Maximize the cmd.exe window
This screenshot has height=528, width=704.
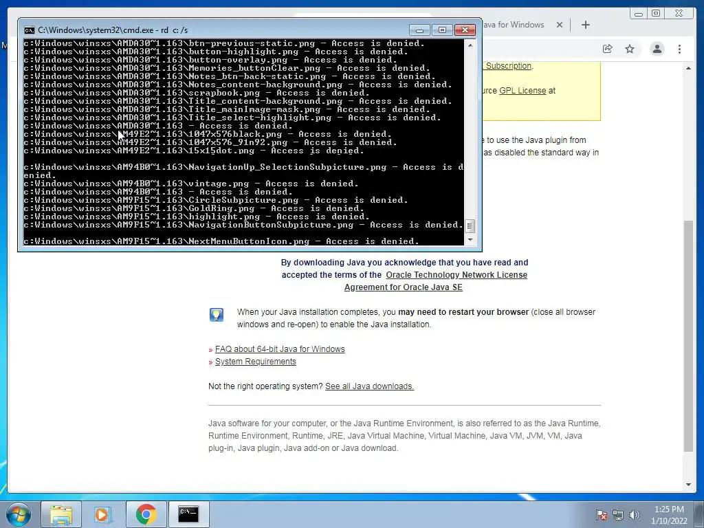(442, 30)
